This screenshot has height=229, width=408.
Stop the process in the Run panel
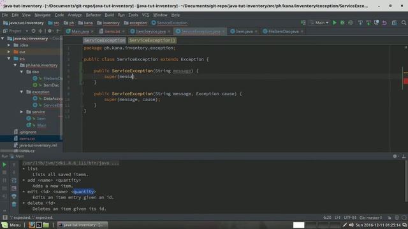click(4, 172)
